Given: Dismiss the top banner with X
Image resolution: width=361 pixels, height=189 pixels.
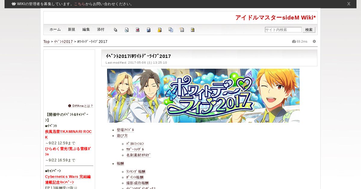Looking at the screenshot, I should [349, 4].
